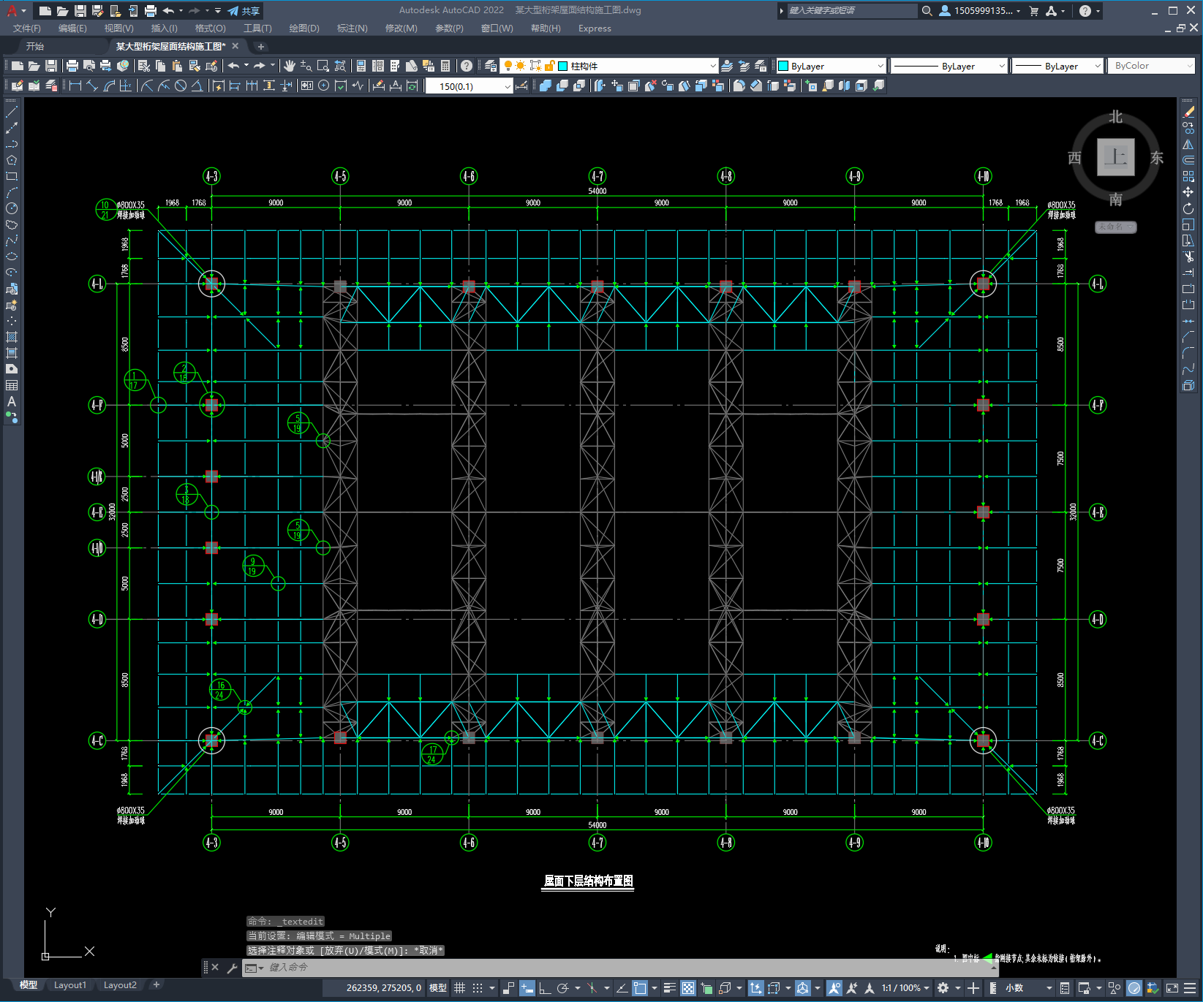The image size is (1203, 1002).
Task: Switch to the Layout2 tab
Action: click(x=120, y=985)
